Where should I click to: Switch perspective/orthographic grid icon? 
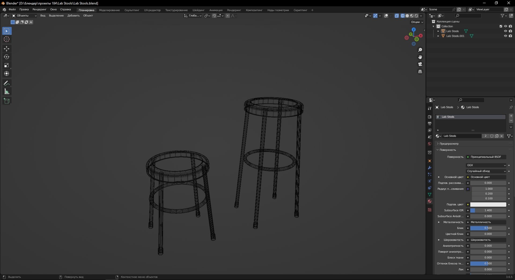[420, 71]
